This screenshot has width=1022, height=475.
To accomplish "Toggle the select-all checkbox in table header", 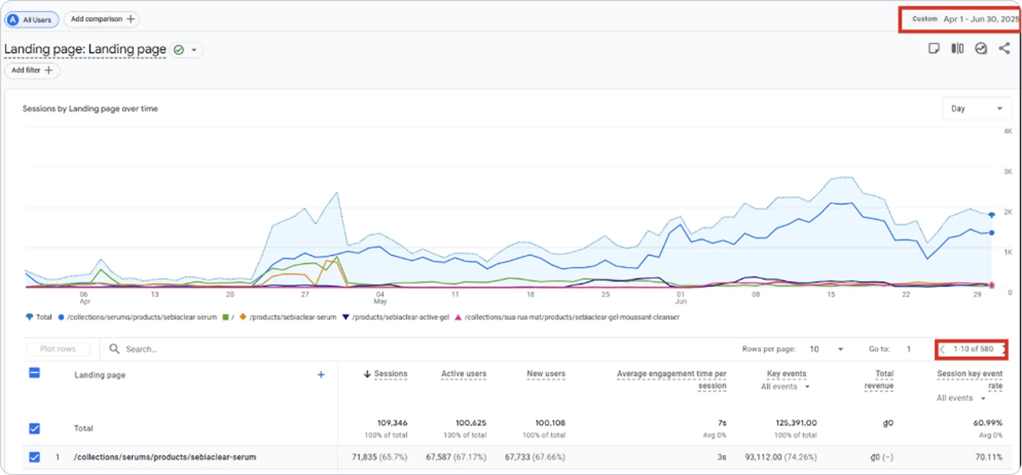I will (x=34, y=372).
